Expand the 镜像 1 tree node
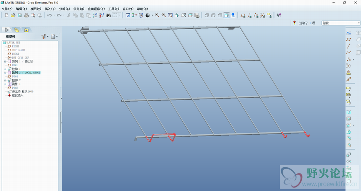This screenshot has width=361, height=191. (5, 84)
